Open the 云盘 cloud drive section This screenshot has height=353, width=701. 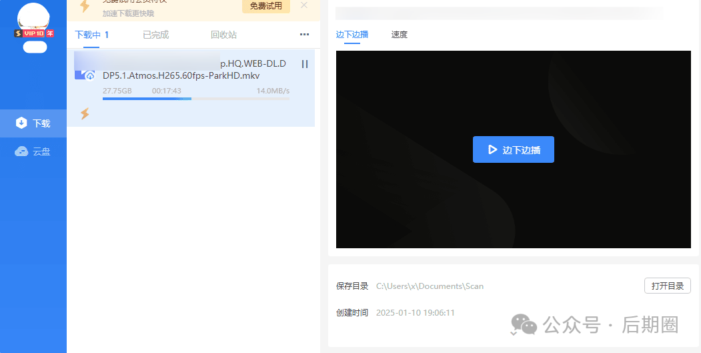tap(33, 151)
